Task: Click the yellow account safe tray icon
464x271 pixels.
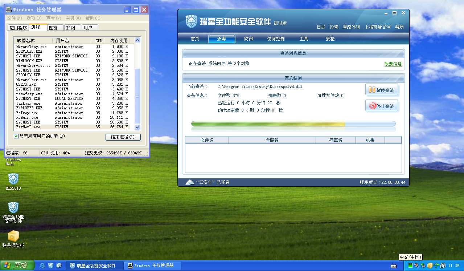Action: pos(430,266)
